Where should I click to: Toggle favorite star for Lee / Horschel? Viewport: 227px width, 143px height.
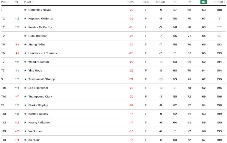point(25,88)
